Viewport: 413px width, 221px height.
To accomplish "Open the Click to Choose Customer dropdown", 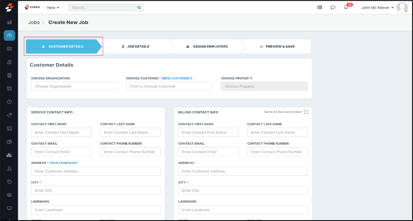I will (169, 86).
